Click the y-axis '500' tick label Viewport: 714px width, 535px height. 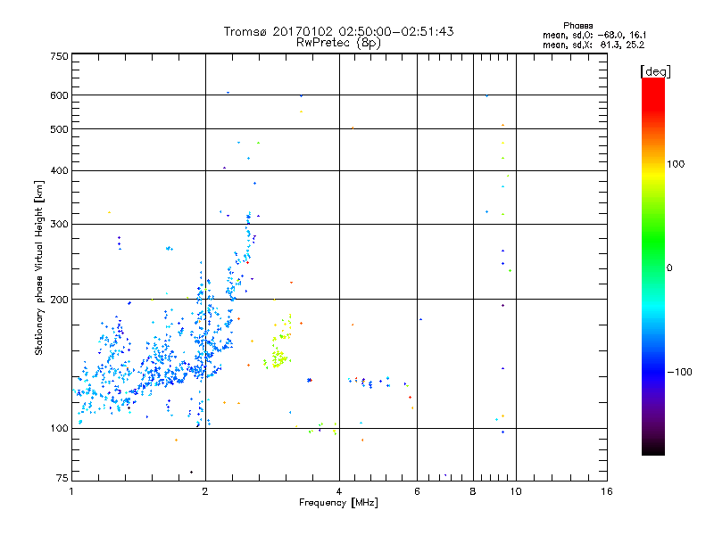pyautogui.click(x=59, y=129)
